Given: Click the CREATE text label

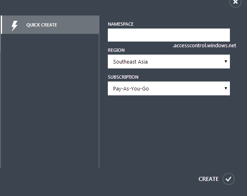Looking at the screenshot, I should tap(208, 179).
